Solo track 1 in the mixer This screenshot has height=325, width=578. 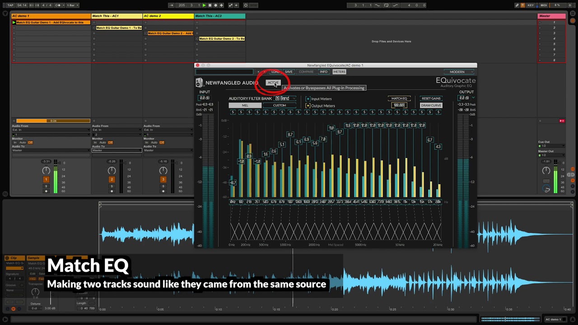(x=46, y=186)
